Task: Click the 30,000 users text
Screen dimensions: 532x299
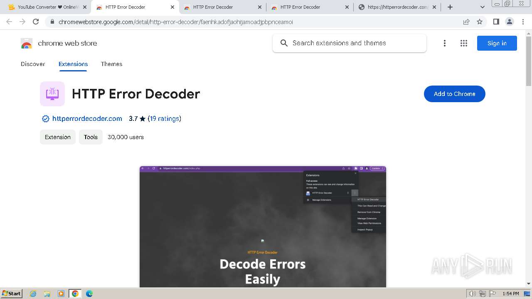Action: pos(126,137)
